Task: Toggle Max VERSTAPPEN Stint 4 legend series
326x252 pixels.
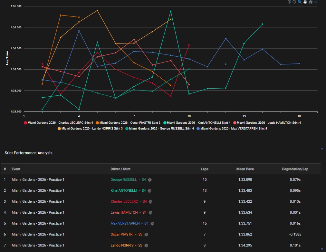Action: [232, 129]
